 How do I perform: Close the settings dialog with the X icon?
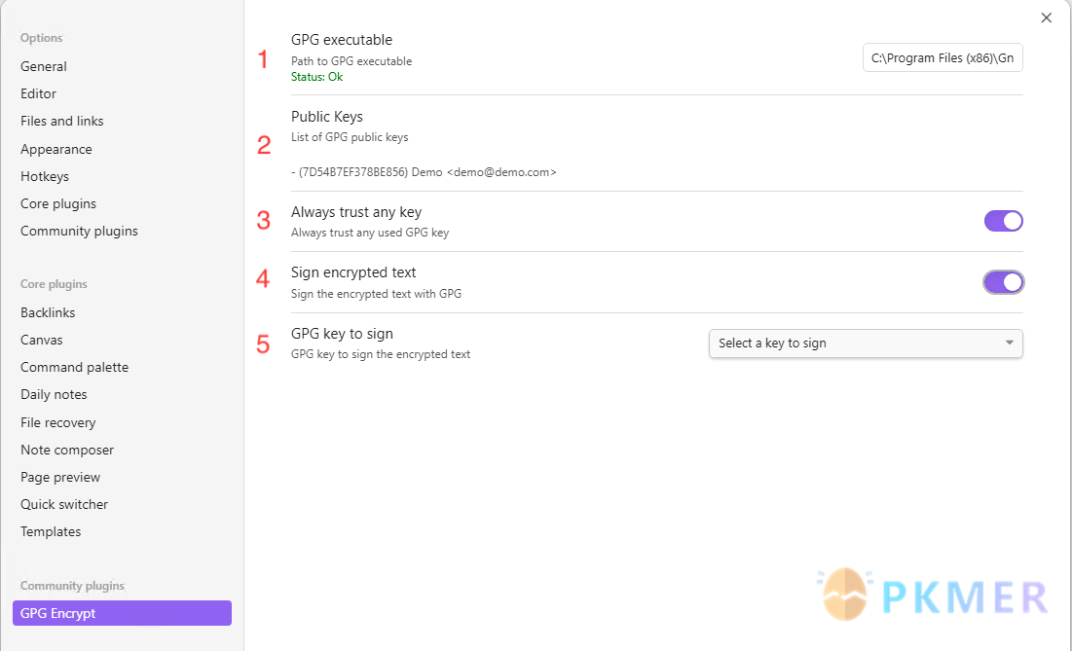coord(1047,18)
